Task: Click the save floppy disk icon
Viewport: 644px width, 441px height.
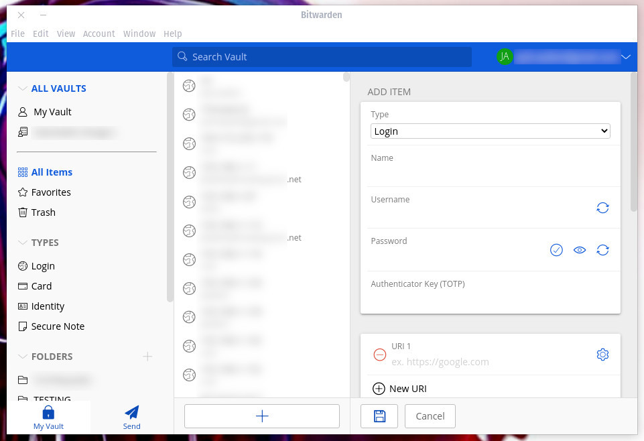Action: point(379,416)
